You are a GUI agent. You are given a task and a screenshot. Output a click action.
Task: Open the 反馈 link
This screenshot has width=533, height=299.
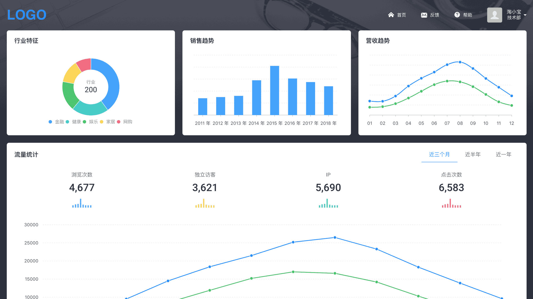(434, 15)
